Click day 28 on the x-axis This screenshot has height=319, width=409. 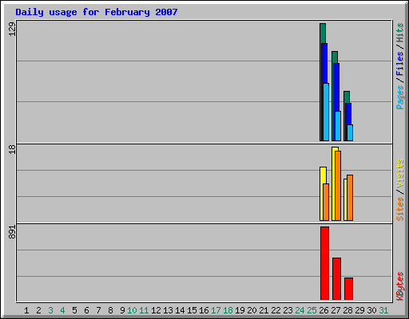[x=347, y=310]
